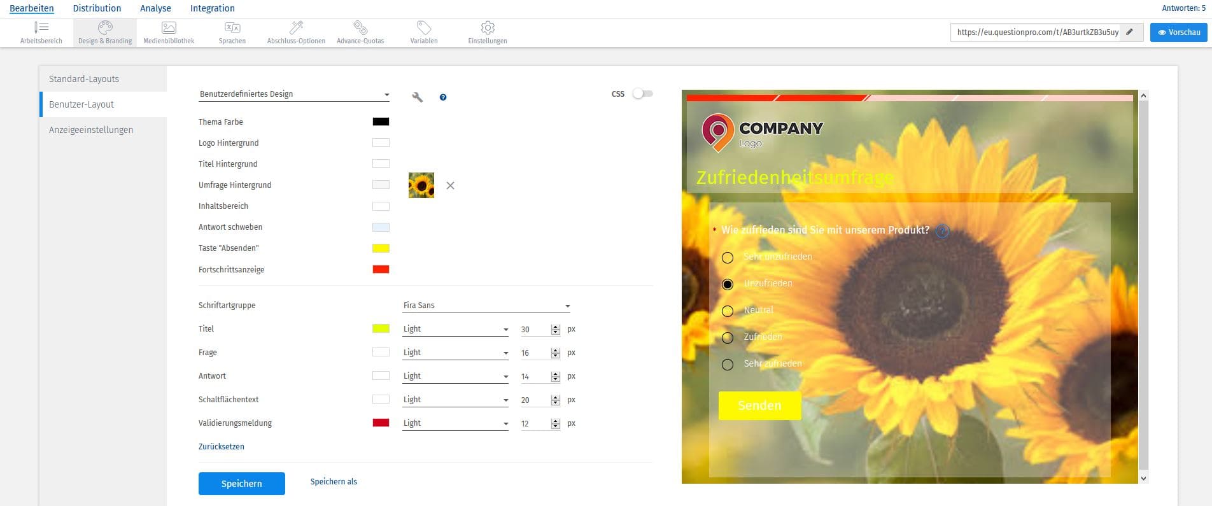
Task: Open the Benutzerdefiniertes Design dropdown
Action: (x=294, y=94)
